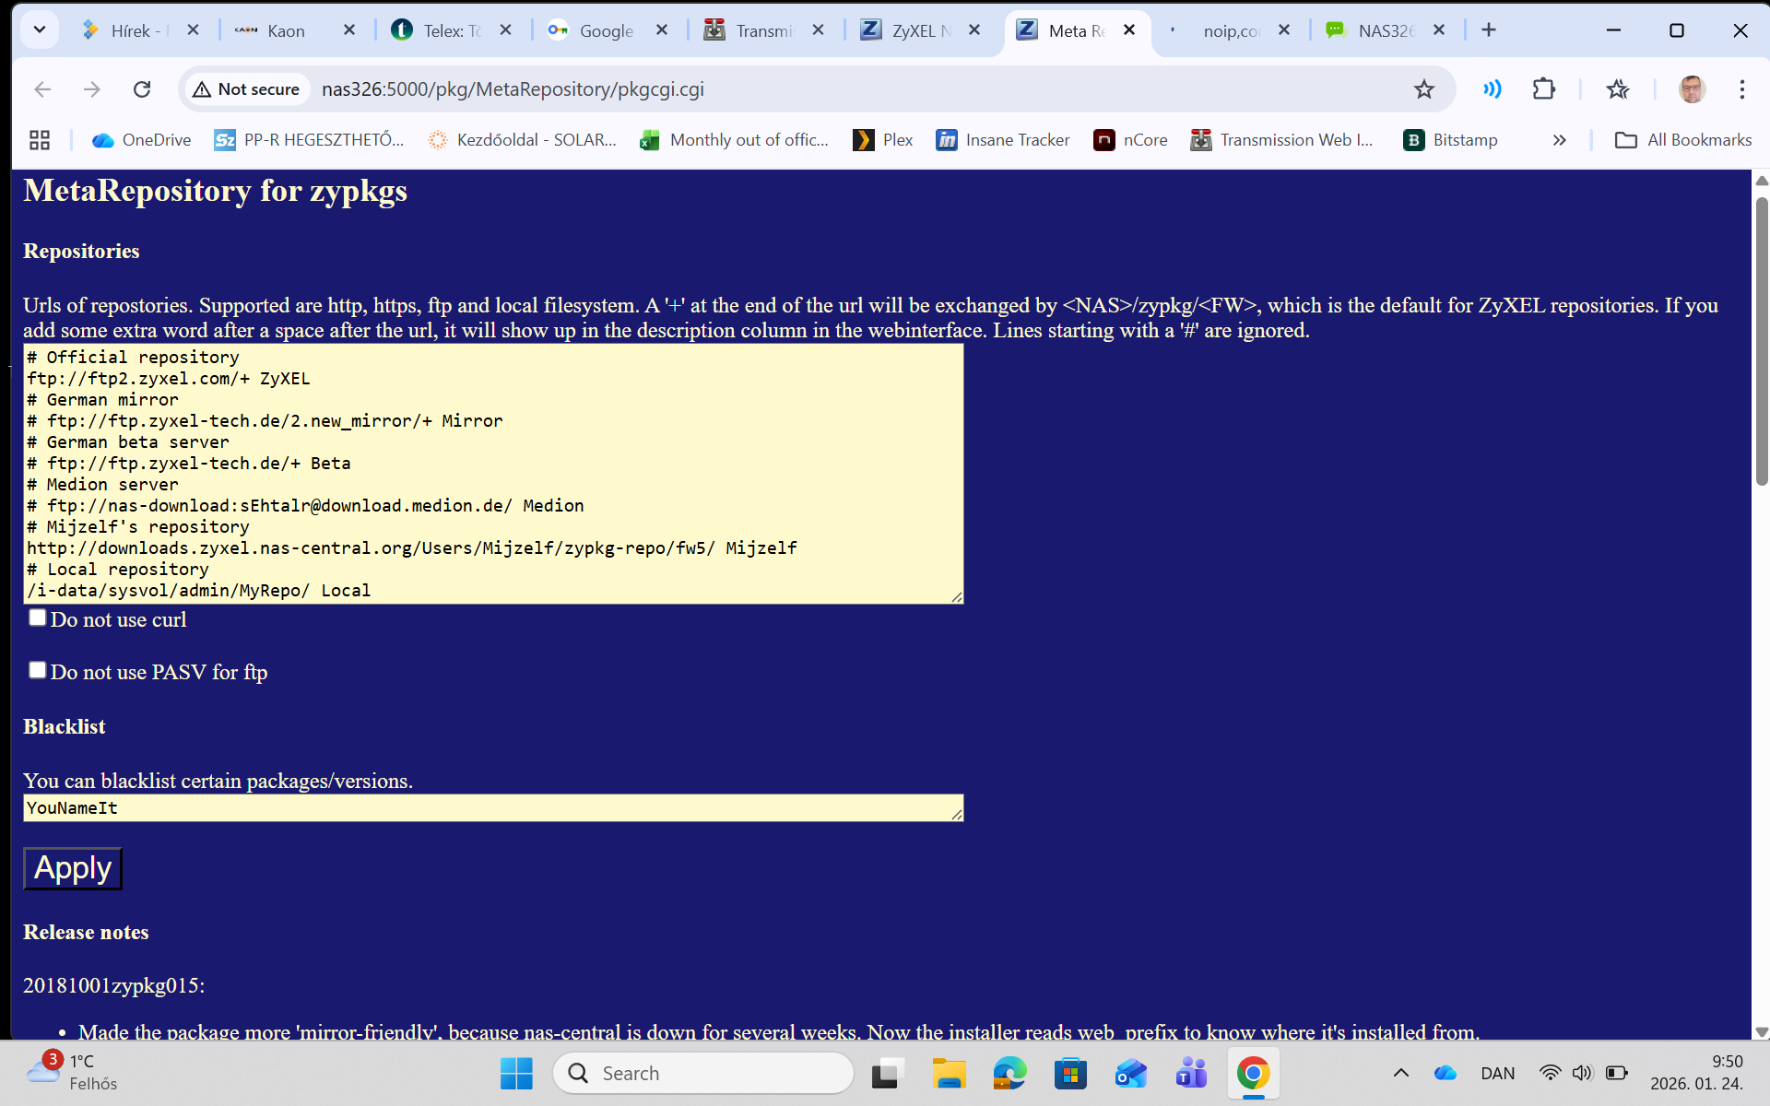This screenshot has height=1106, width=1770.
Task: Expand hidden bookmarks chevron
Action: 1559,140
